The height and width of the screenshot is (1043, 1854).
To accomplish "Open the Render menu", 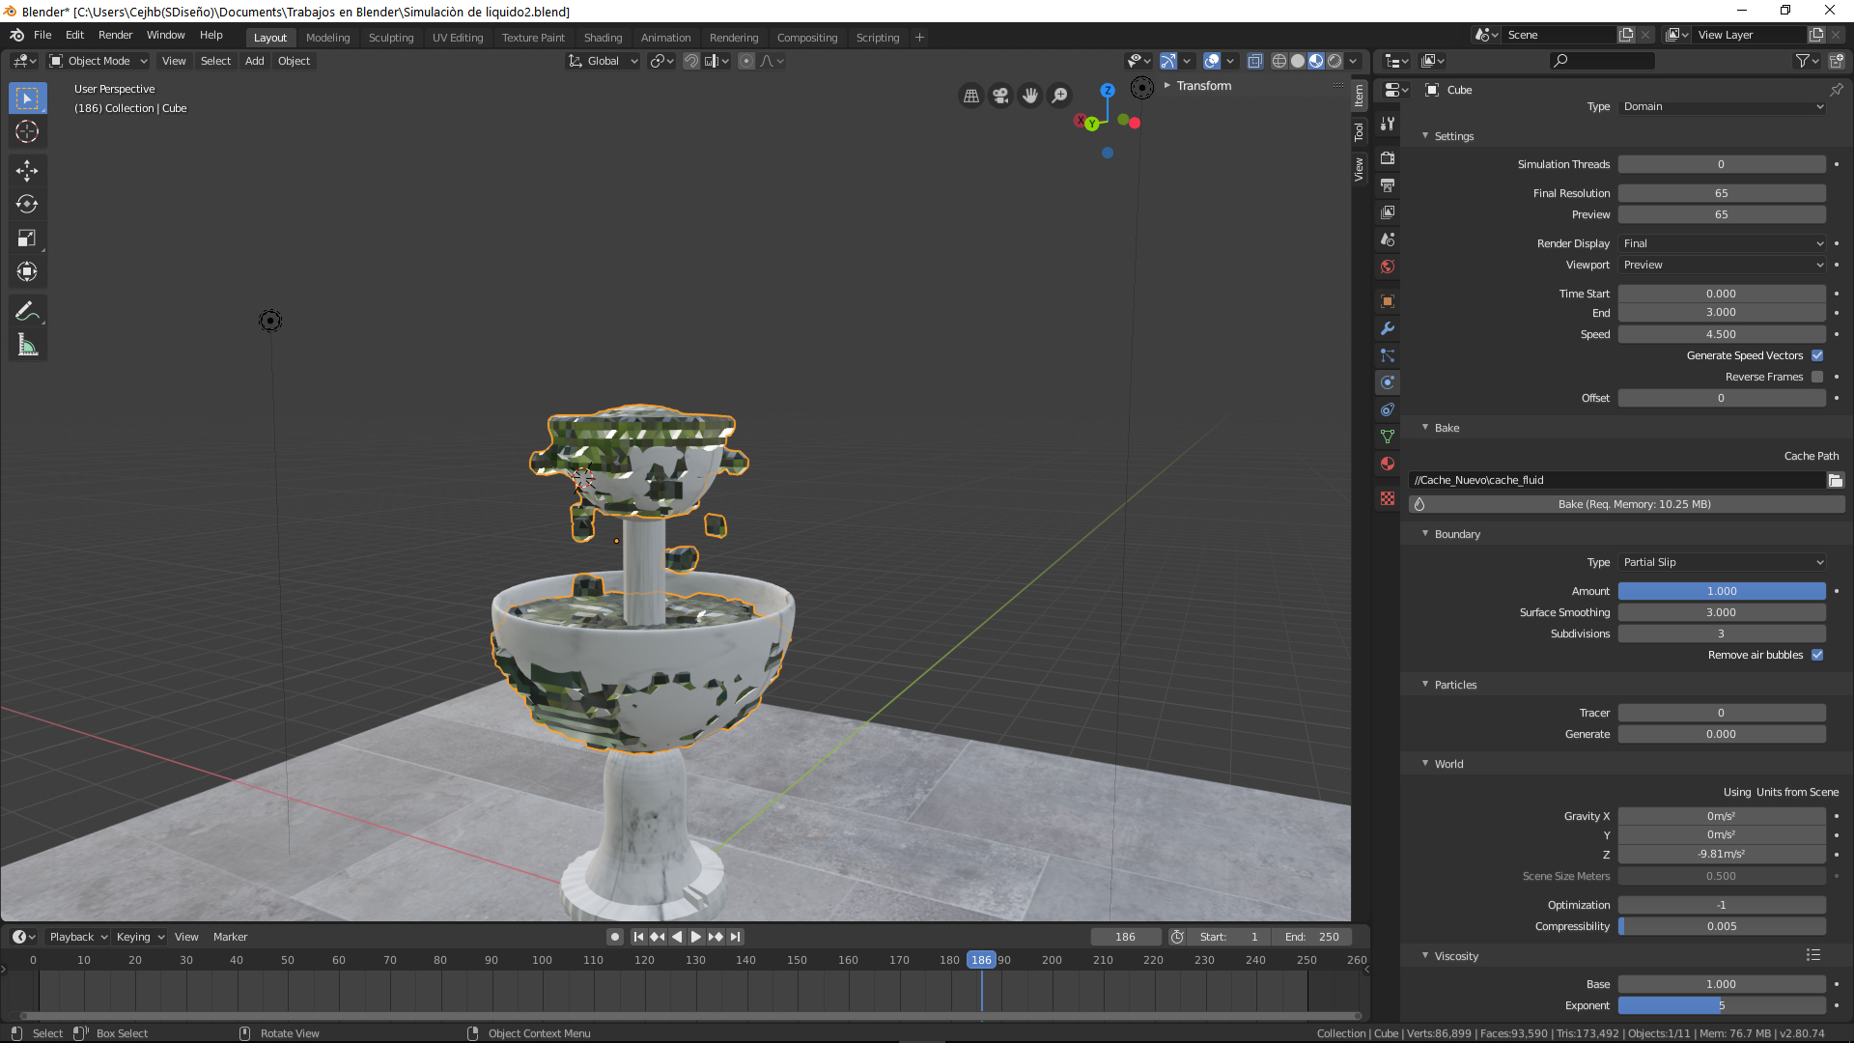I will 115,35.
